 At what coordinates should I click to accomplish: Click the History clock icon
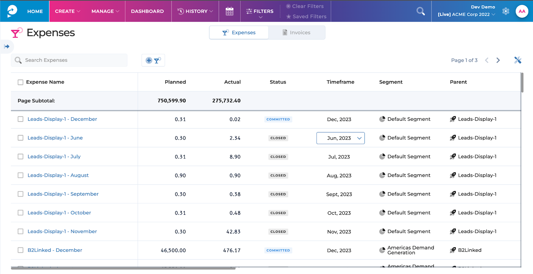coord(181,11)
